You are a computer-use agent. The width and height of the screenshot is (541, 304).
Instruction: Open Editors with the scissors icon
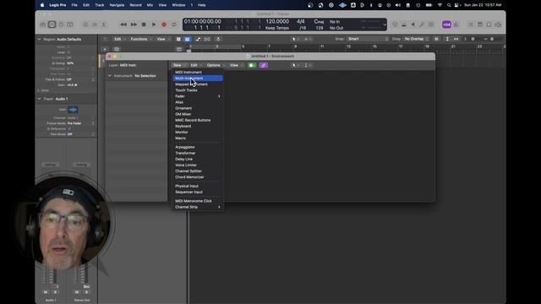tap(103, 24)
